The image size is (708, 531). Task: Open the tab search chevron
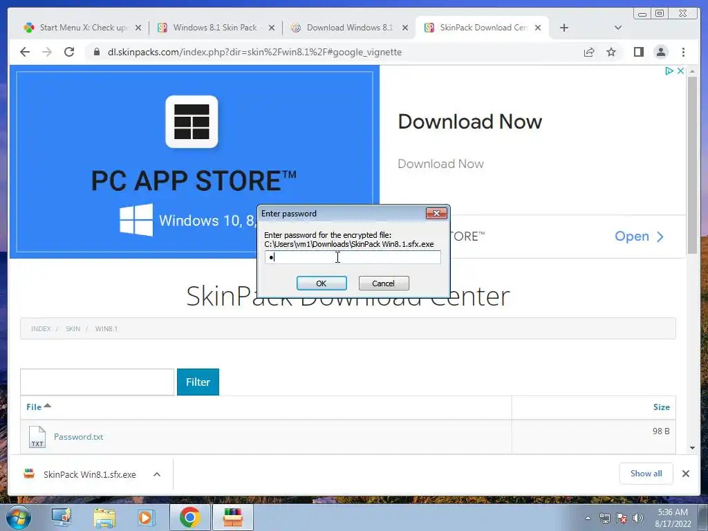[618, 28]
